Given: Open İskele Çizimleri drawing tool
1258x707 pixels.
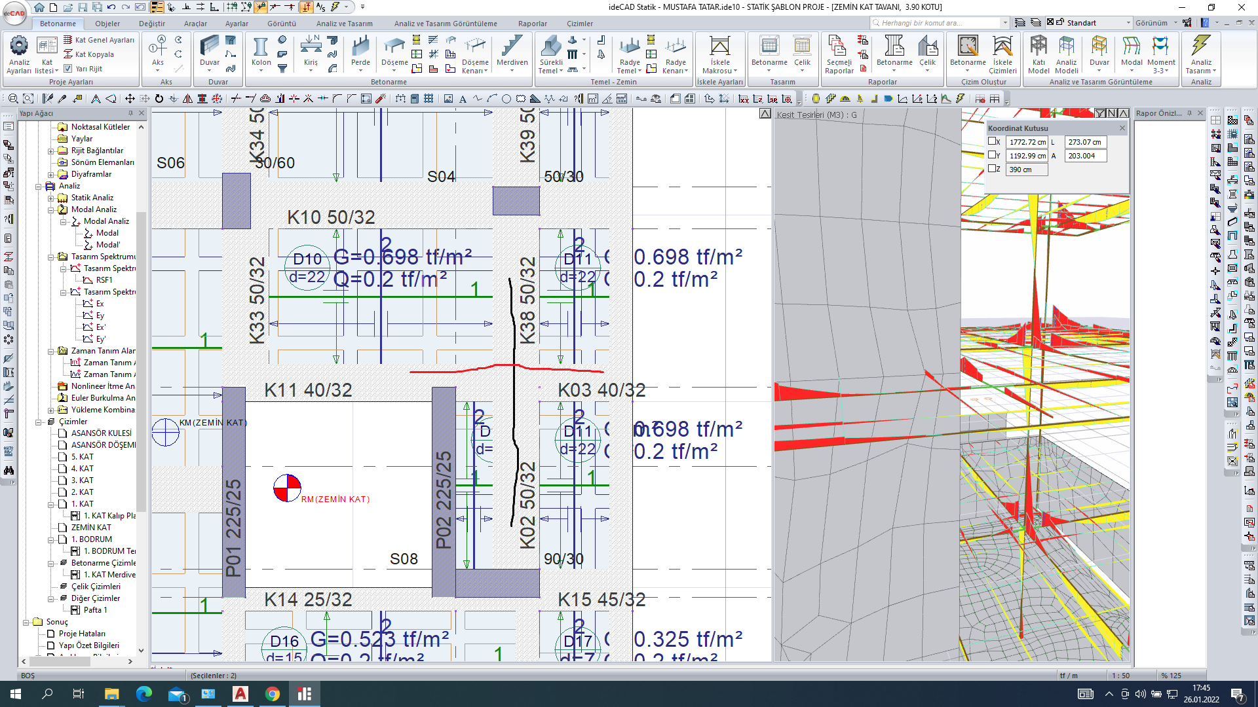Looking at the screenshot, I should pos(1002,54).
